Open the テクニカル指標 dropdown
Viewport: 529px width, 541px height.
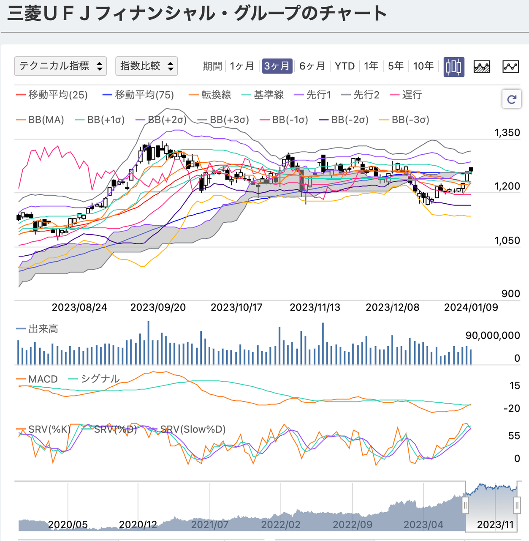point(60,66)
